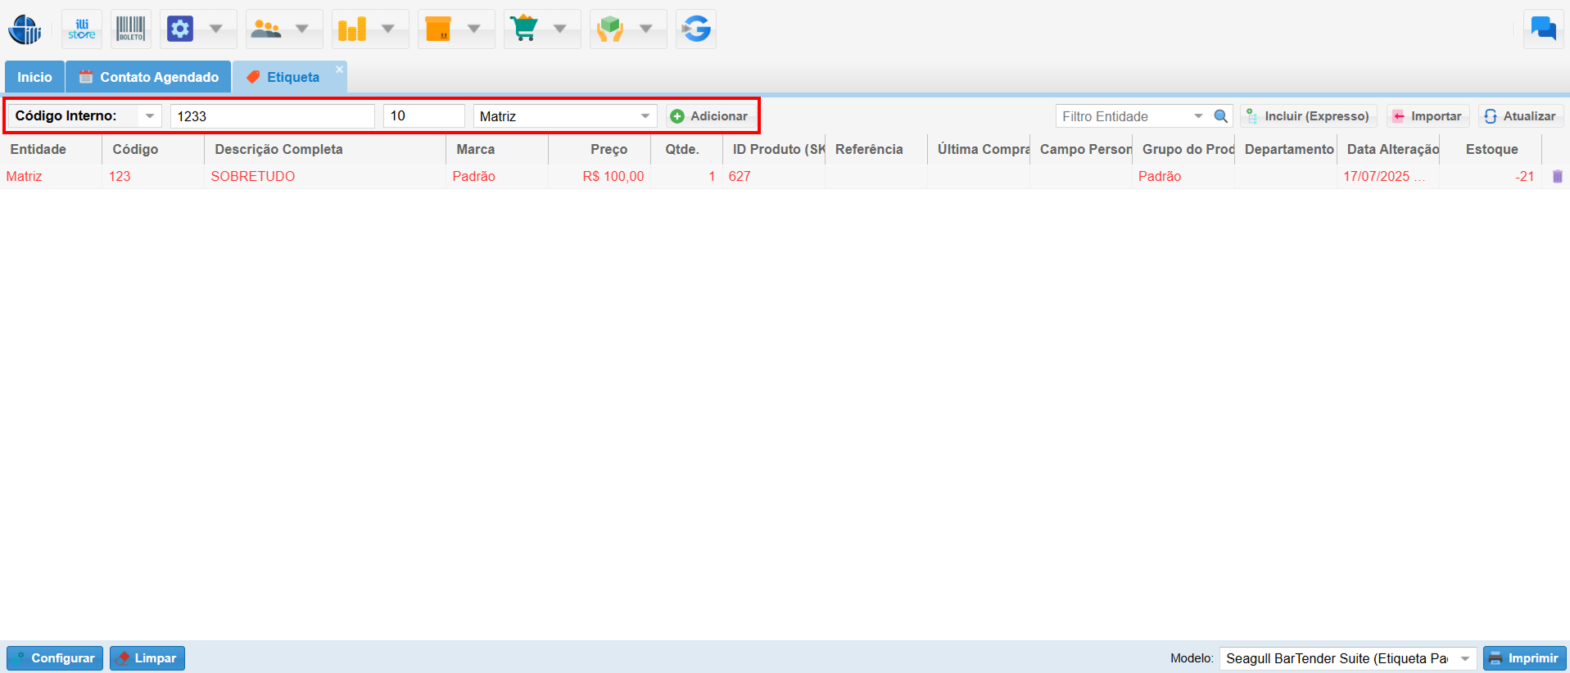Click the quantity field containing 10
Viewport: 1570px width, 673px height.
[x=423, y=116]
